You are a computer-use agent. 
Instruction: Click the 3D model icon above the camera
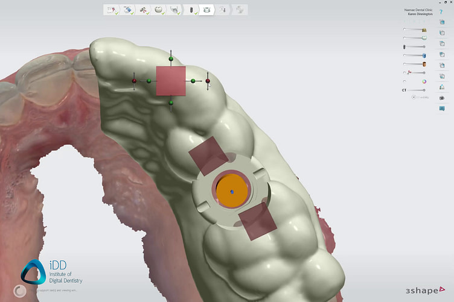tap(442, 87)
